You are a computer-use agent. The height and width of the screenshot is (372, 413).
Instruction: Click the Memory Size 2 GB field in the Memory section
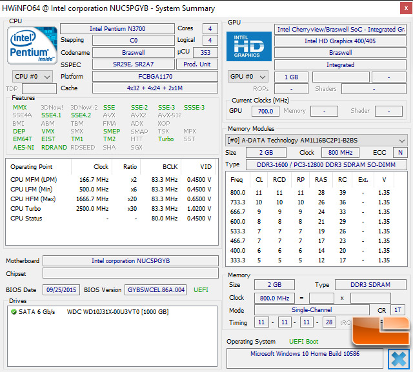(x=274, y=285)
